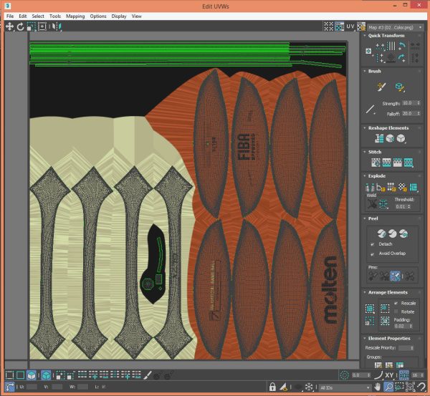The image size is (430, 396).
Task: Select the Rotate Selected Subobject tool
Action: tap(20, 26)
